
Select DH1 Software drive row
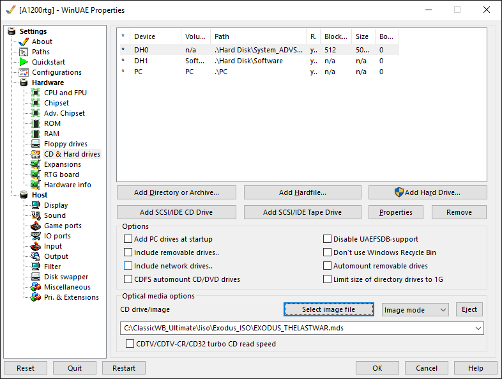(258, 61)
